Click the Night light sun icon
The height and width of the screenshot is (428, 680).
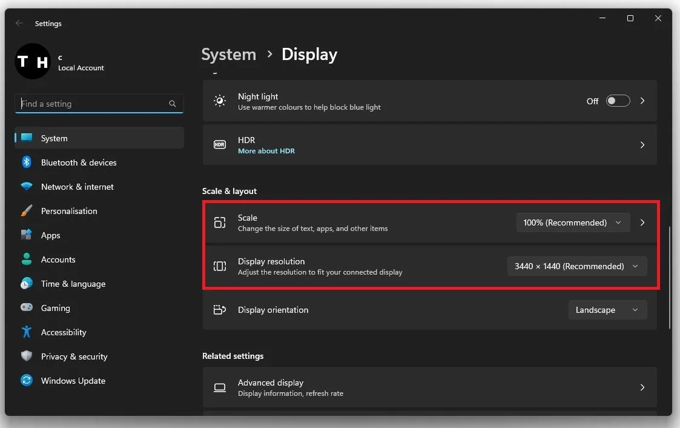point(220,101)
